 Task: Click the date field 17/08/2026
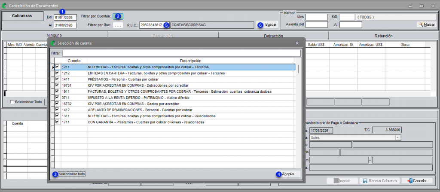pos(321,131)
